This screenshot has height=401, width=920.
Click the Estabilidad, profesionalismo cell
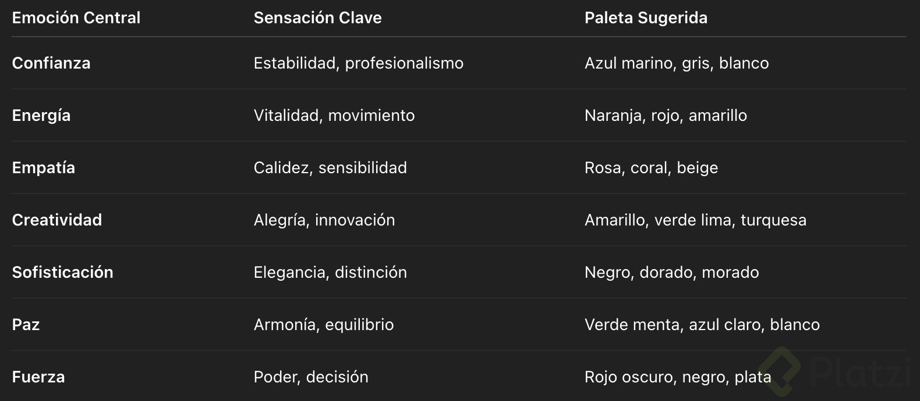click(359, 63)
